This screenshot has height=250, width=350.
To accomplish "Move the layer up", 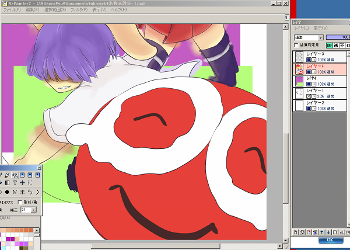I will (x=321, y=232).
